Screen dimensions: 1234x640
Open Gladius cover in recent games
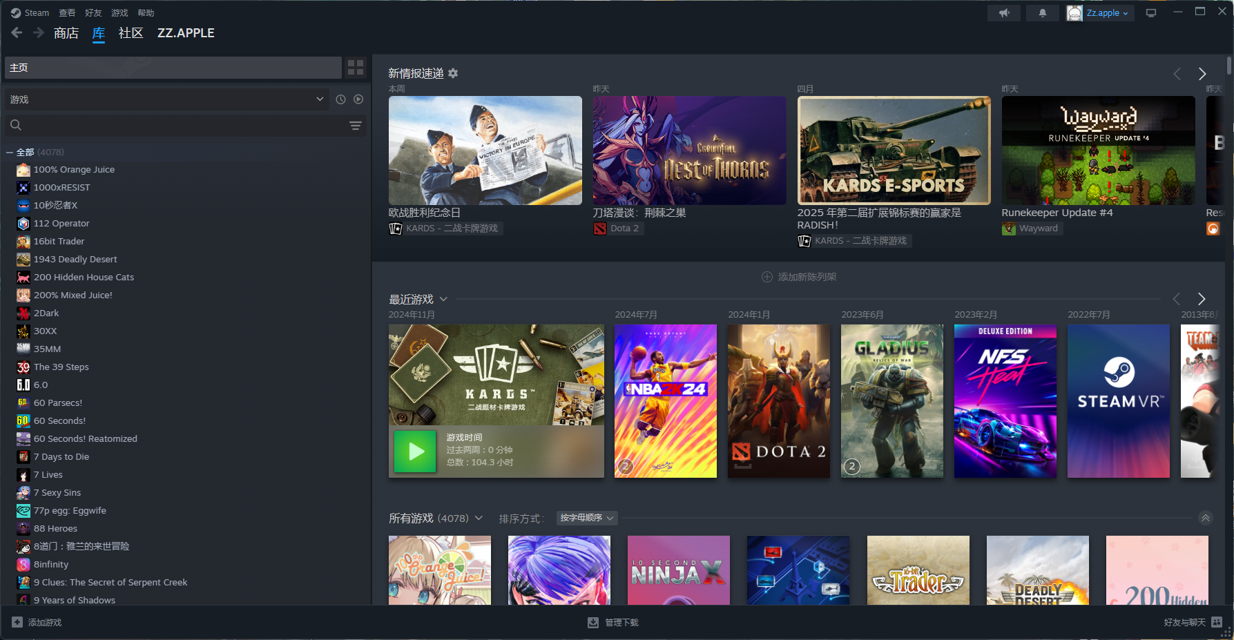tap(892, 401)
